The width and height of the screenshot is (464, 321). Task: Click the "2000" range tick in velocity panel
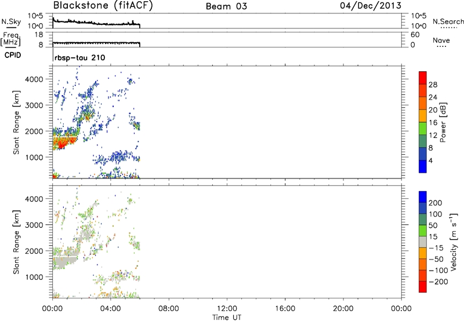point(34,251)
